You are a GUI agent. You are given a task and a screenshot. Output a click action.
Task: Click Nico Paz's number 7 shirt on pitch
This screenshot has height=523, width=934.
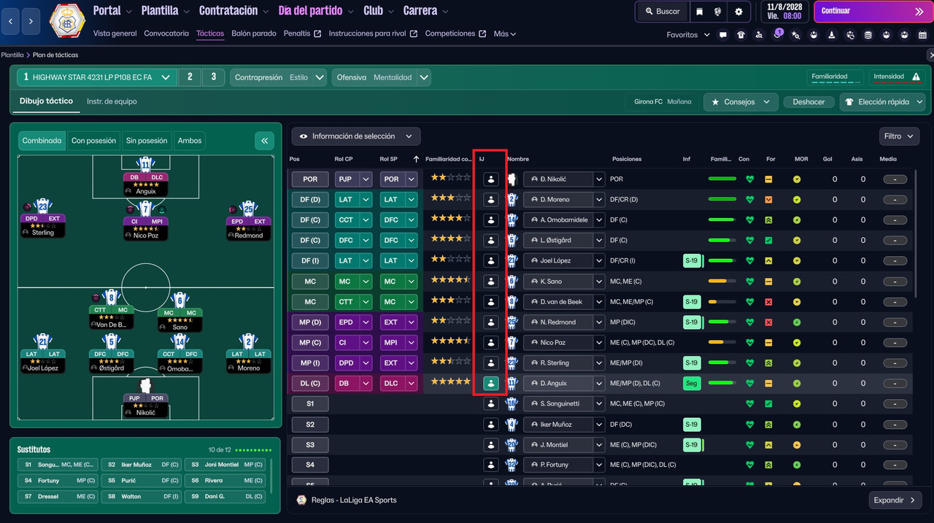click(x=145, y=209)
